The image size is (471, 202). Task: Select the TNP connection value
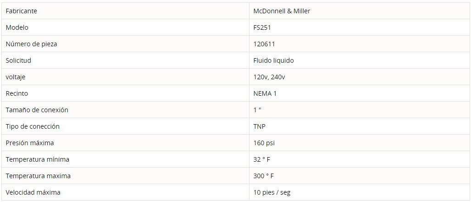click(x=260, y=127)
